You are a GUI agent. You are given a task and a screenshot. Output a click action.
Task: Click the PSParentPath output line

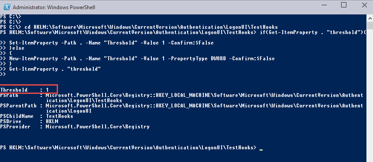[x=181, y=108]
